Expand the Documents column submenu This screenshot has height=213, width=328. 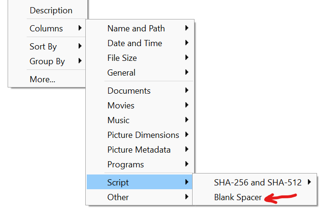[x=140, y=91]
